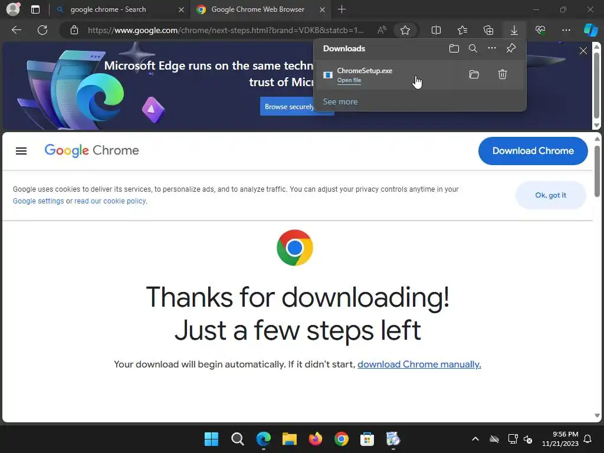This screenshot has height=453, width=604.
Task: Click See more in Downloads panel
Action: [340, 101]
